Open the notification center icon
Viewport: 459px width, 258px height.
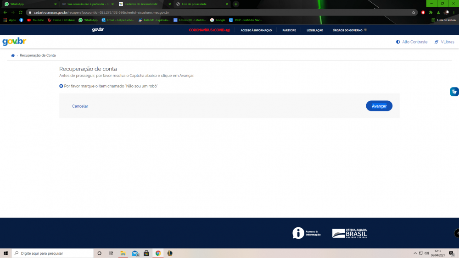[x=451, y=253]
